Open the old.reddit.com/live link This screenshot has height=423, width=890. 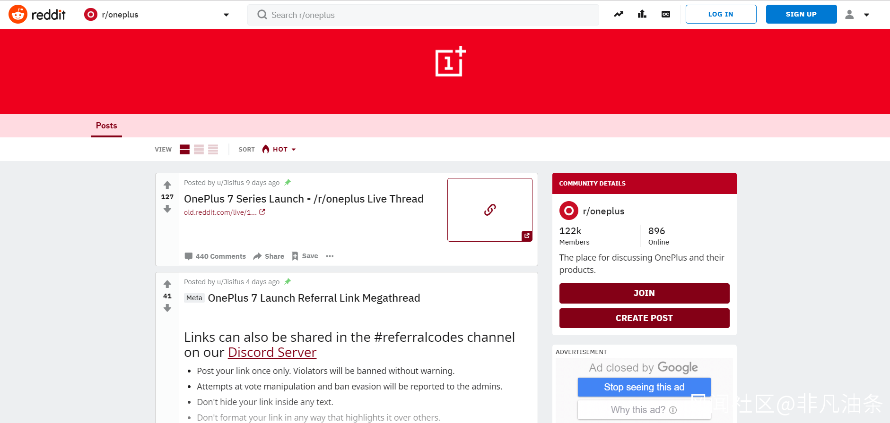224,212
